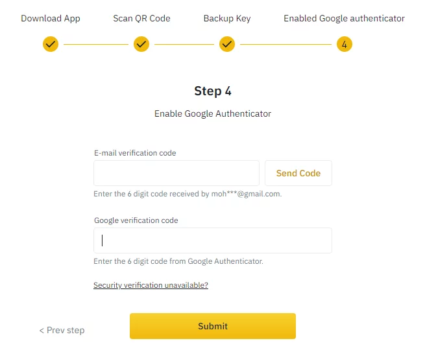The image size is (425, 352).
Task: Select the Scan QR Code step label
Action: (141, 18)
